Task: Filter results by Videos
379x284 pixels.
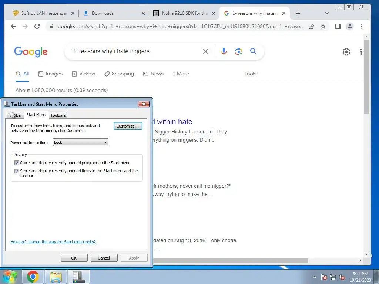Action: pyautogui.click(x=83, y=74)
